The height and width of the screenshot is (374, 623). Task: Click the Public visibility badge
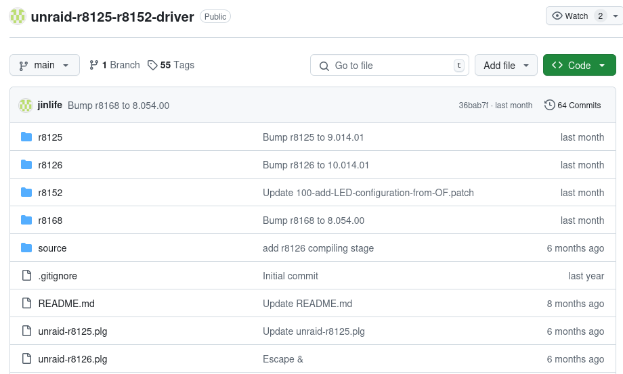215,17
